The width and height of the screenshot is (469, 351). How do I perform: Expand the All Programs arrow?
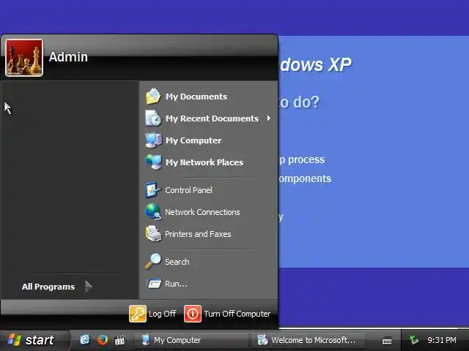(88, 287)
